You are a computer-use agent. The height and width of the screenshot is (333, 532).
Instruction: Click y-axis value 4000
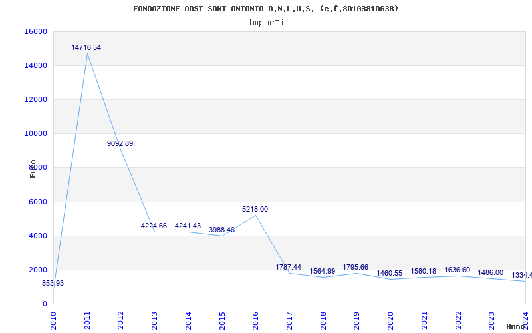click(x=37, y=236)
